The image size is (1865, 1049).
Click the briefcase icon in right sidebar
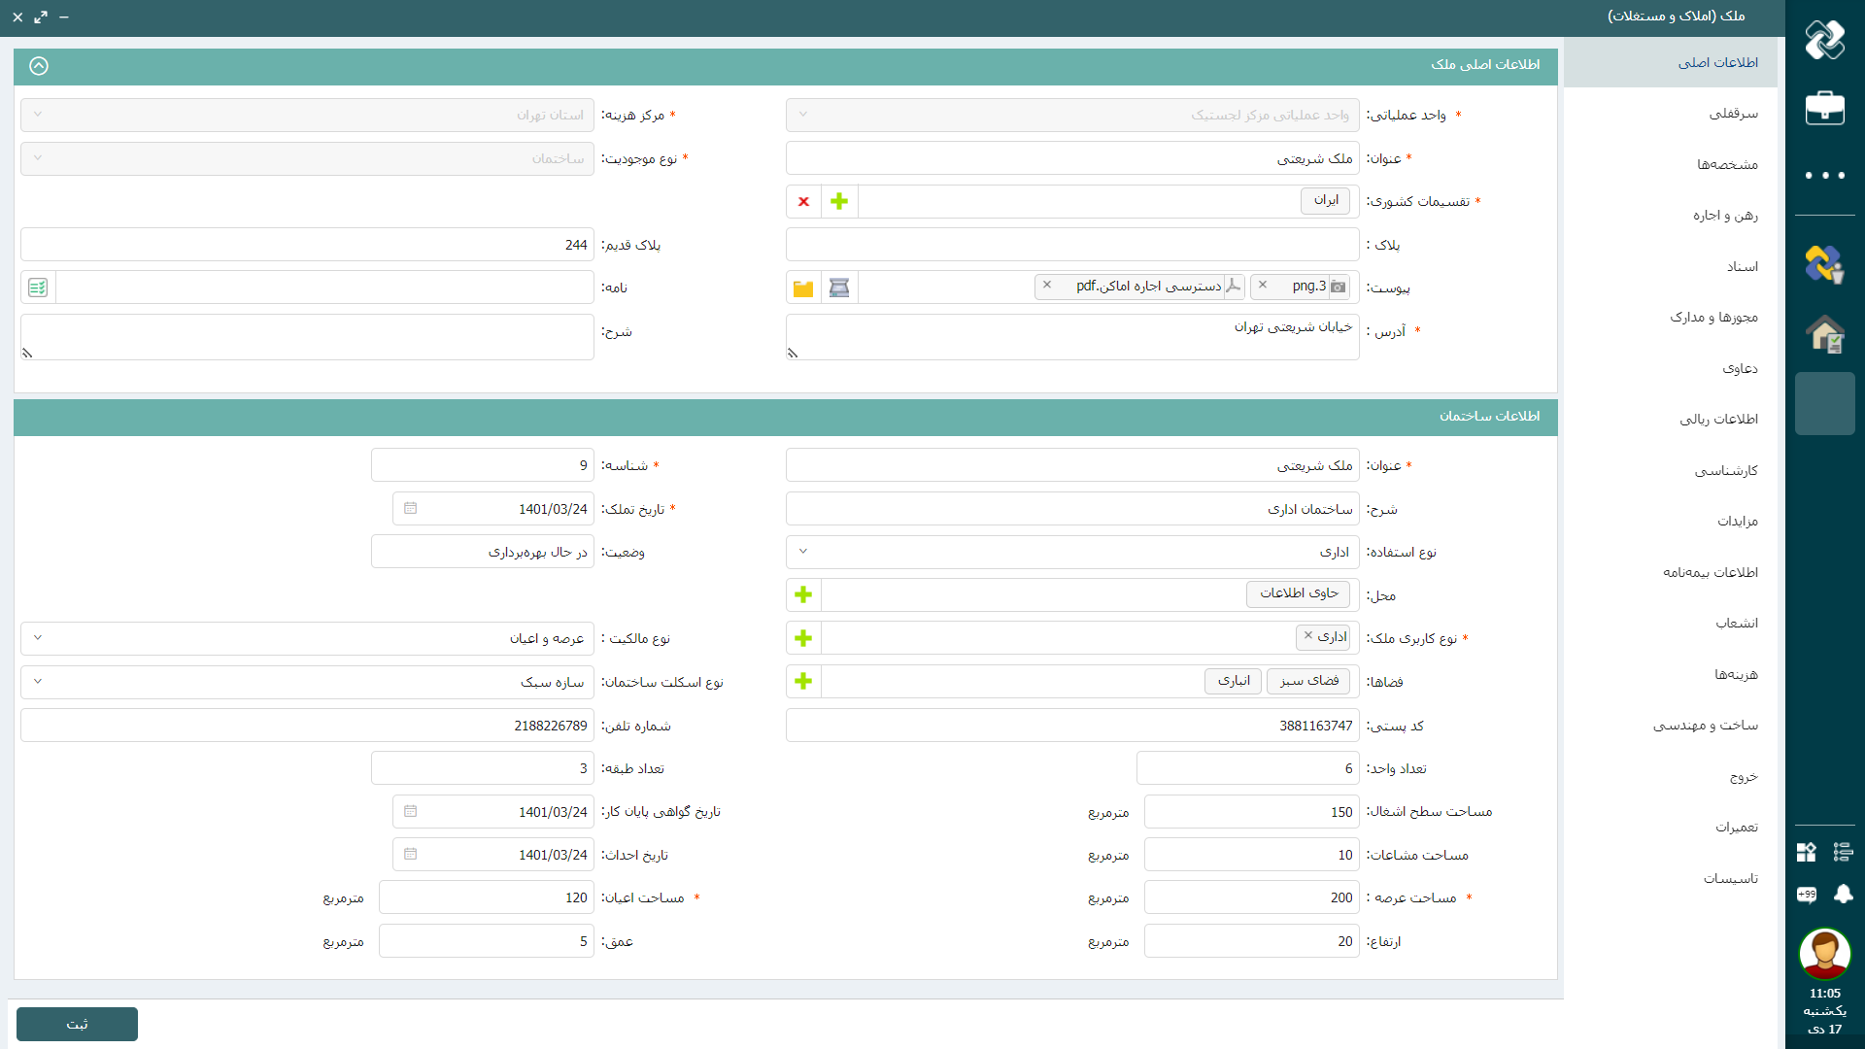1824,107
